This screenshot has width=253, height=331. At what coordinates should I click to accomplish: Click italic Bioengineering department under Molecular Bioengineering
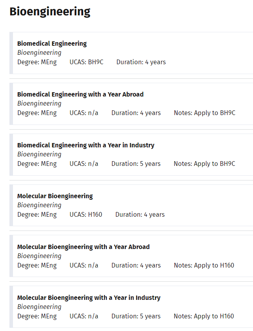[x=39, y=205]
